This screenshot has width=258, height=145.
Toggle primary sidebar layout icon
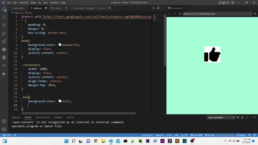pyautogui.click(x=220, y=3)
